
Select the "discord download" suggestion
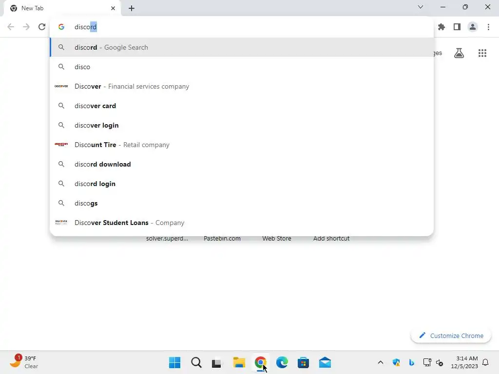242,164
